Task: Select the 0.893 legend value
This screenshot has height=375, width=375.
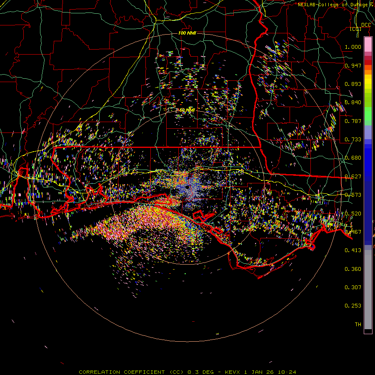Action: coord(353,84)
